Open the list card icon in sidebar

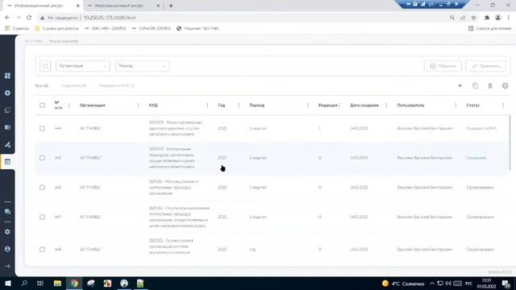pos(7,127)
